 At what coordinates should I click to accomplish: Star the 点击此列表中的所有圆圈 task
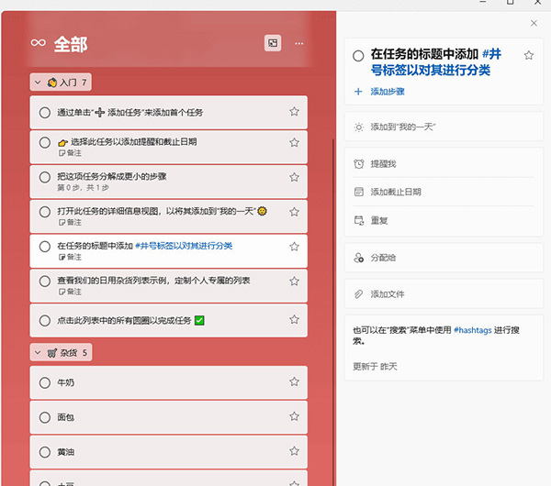click(x=294, y=320)
